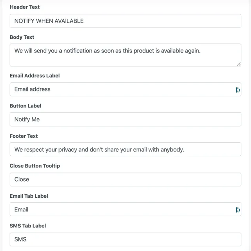
Task: Open password manager icon in Email Address Label field
Action: pos(238,90)
